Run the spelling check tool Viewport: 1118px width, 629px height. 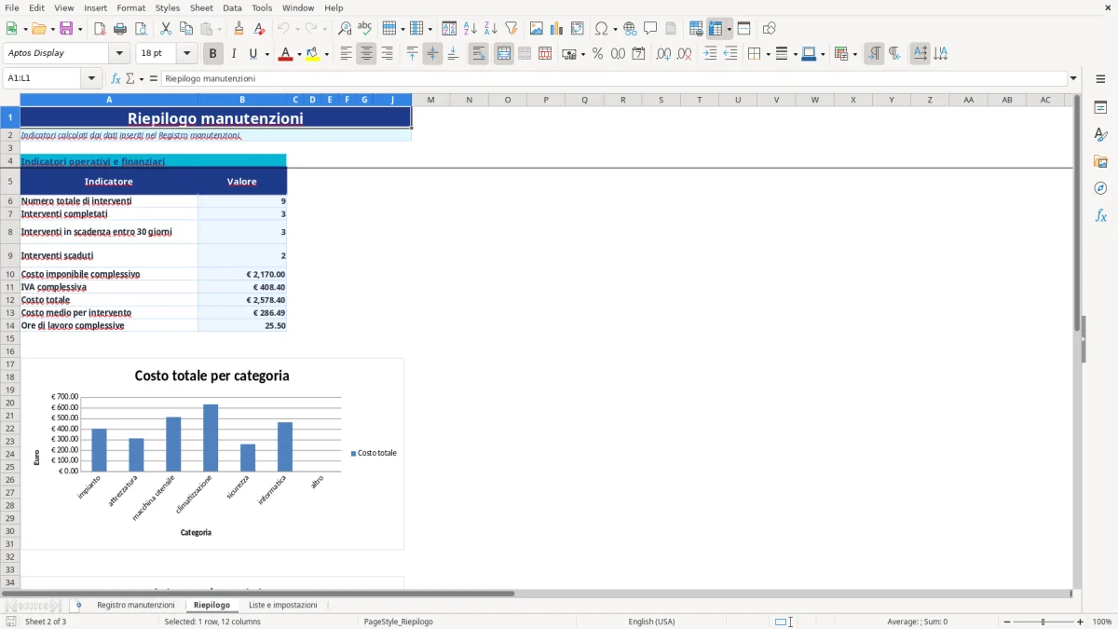click(365, 29)
